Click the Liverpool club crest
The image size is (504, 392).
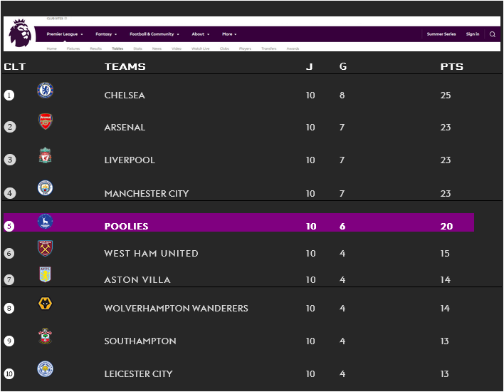tap(46, 155)
